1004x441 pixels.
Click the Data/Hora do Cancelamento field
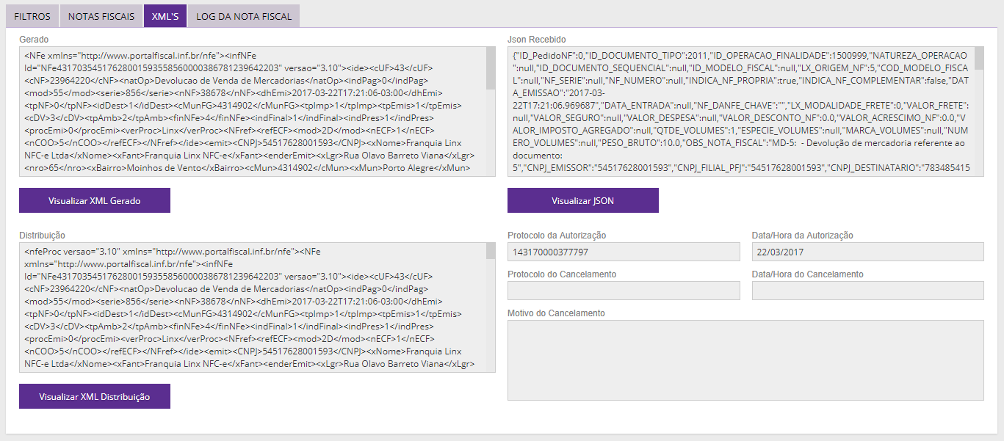[x=867, y=291]
